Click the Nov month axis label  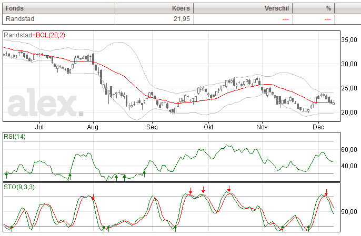pos(262,127)
